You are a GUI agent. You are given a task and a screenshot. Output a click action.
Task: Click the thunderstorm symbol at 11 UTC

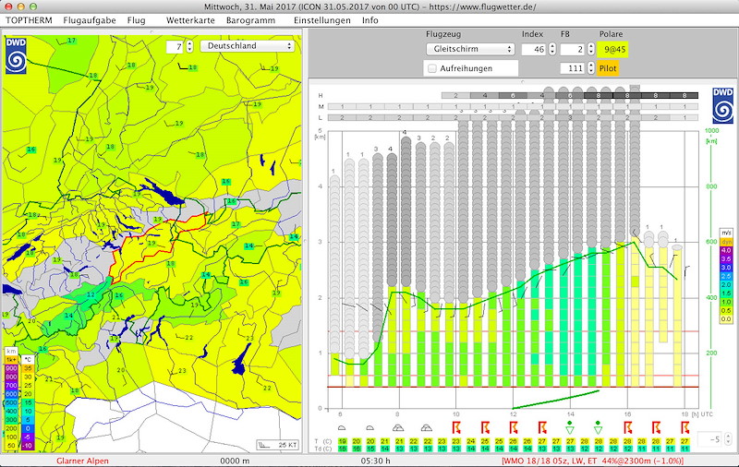tap(485, 427)
